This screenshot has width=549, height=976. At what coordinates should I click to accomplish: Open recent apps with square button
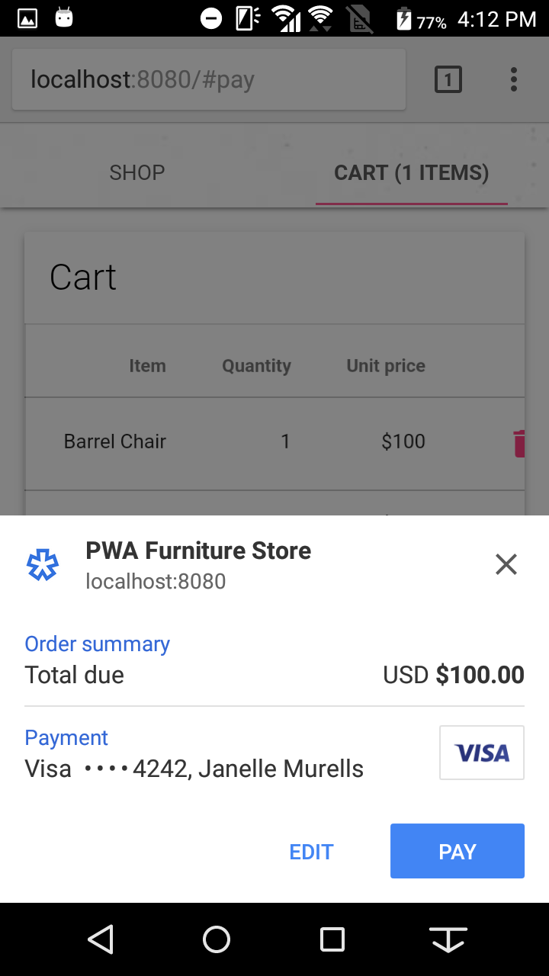click(332, 939)
